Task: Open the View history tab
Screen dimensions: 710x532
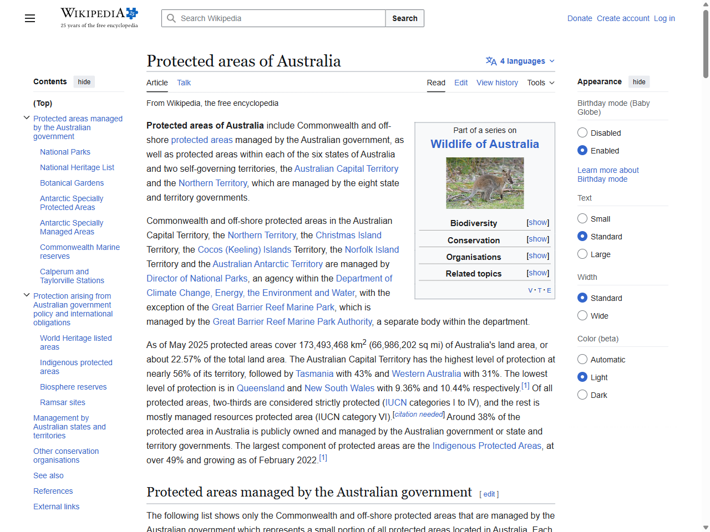Action: [497, 83]
